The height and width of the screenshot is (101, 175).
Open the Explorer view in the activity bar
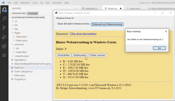point(4,10)
